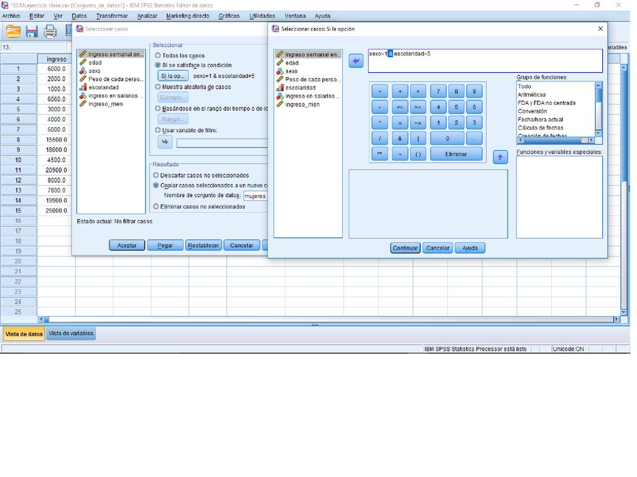This screenshot has width=637, height=477.
Task: Click the 'Si la op...' button
Action: tap(173, 76)
